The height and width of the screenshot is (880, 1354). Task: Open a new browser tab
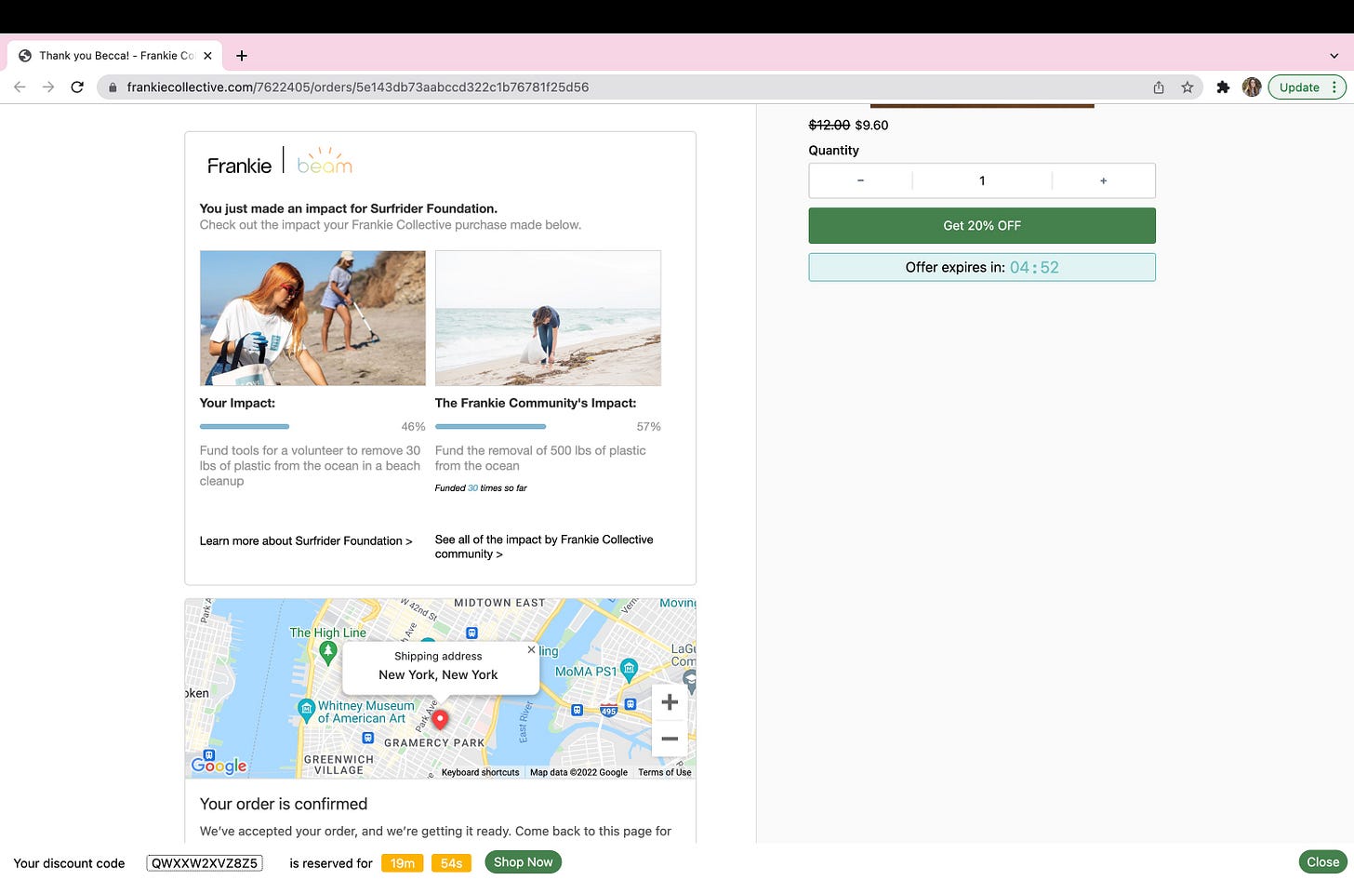242,56
